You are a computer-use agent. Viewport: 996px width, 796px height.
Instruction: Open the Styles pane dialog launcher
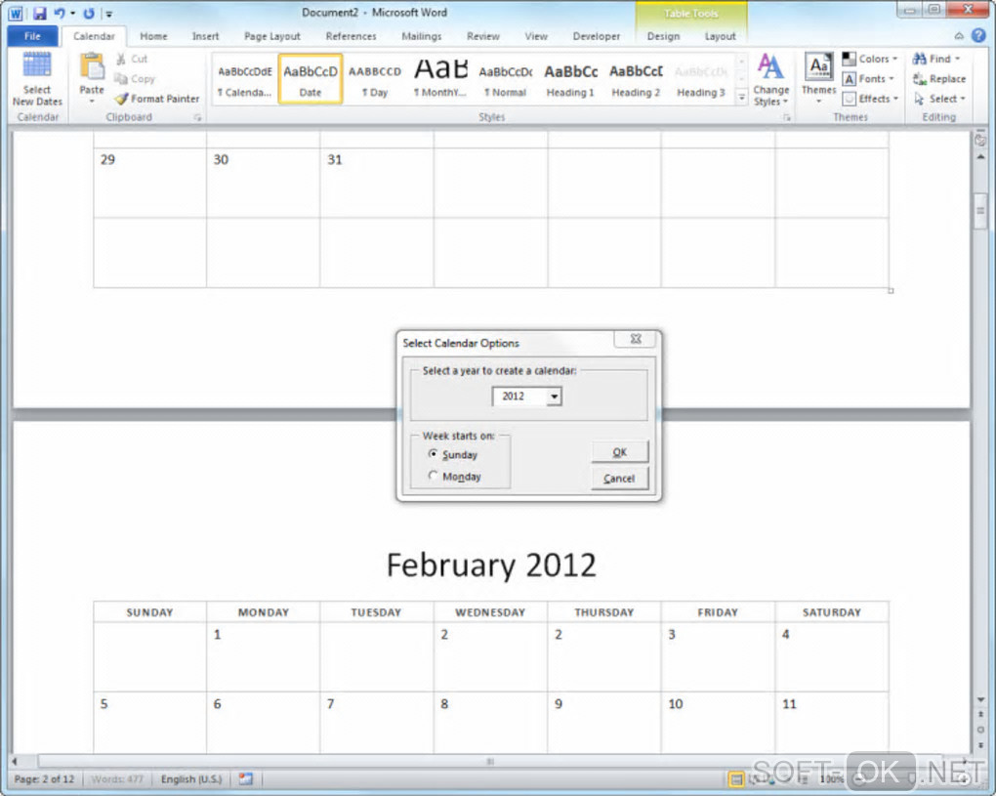[x=787, y=117]
